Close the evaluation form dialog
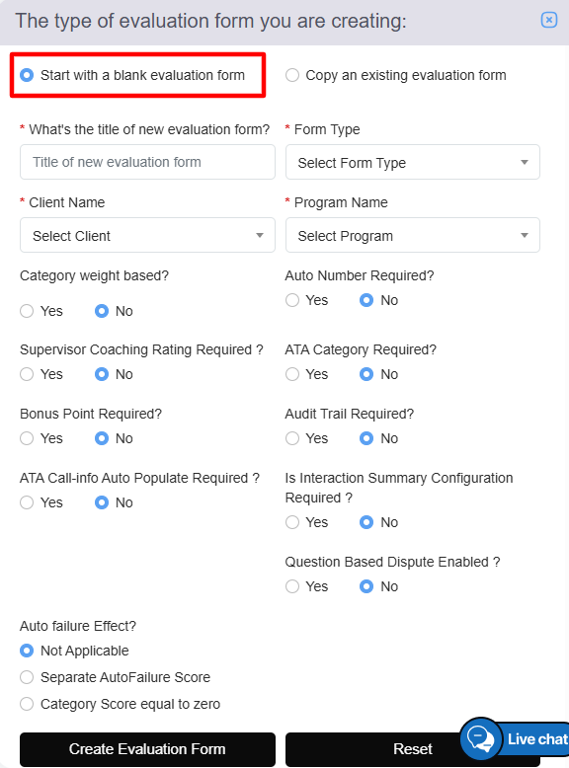Screen dimensions: 569x768 click(x=549, y=20)
